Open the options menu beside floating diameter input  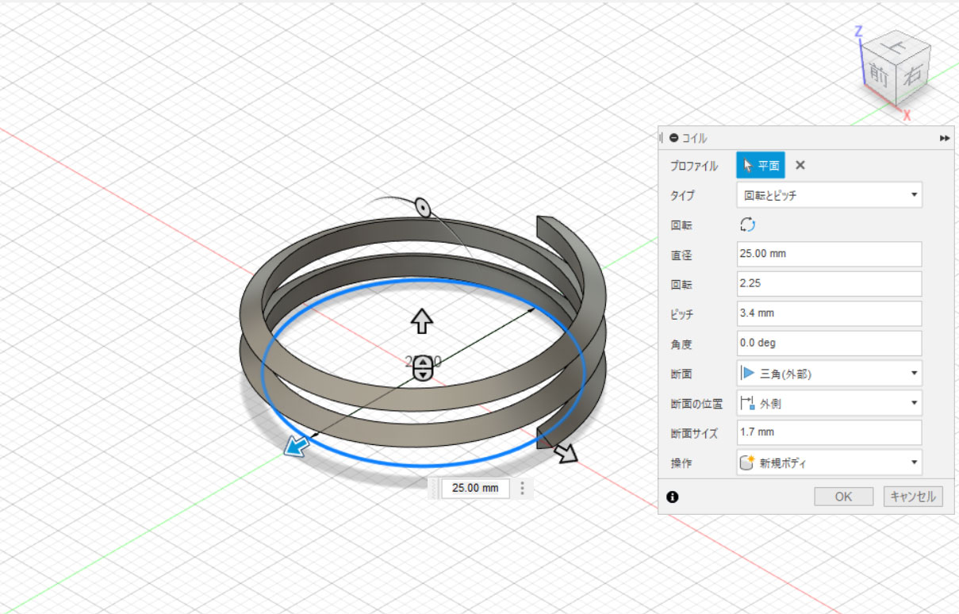pos(522,488)
